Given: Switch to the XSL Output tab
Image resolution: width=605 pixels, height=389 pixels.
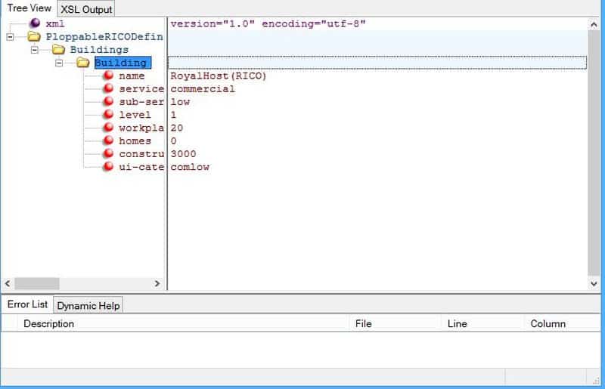Looking at the screenshot, I should click(86, 9).
